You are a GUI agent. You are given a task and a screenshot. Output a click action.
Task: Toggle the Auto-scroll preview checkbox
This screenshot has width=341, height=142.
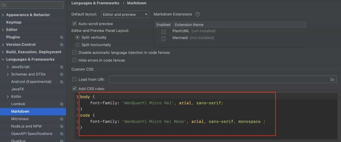75,24
